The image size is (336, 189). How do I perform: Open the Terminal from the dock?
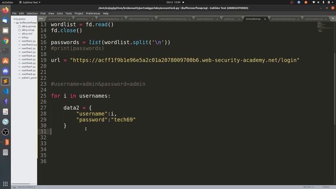tap(5, 51)
